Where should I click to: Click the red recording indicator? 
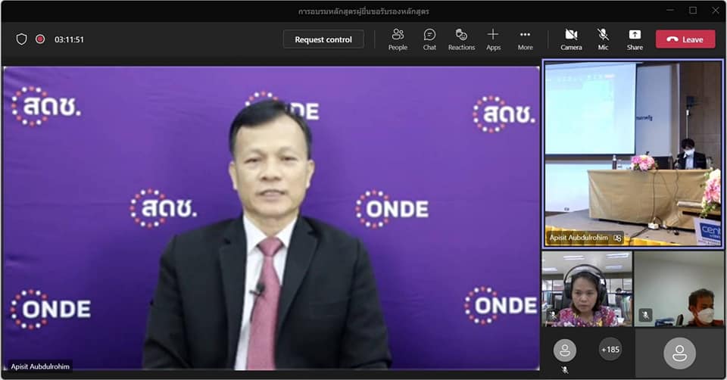click(40, 39)
